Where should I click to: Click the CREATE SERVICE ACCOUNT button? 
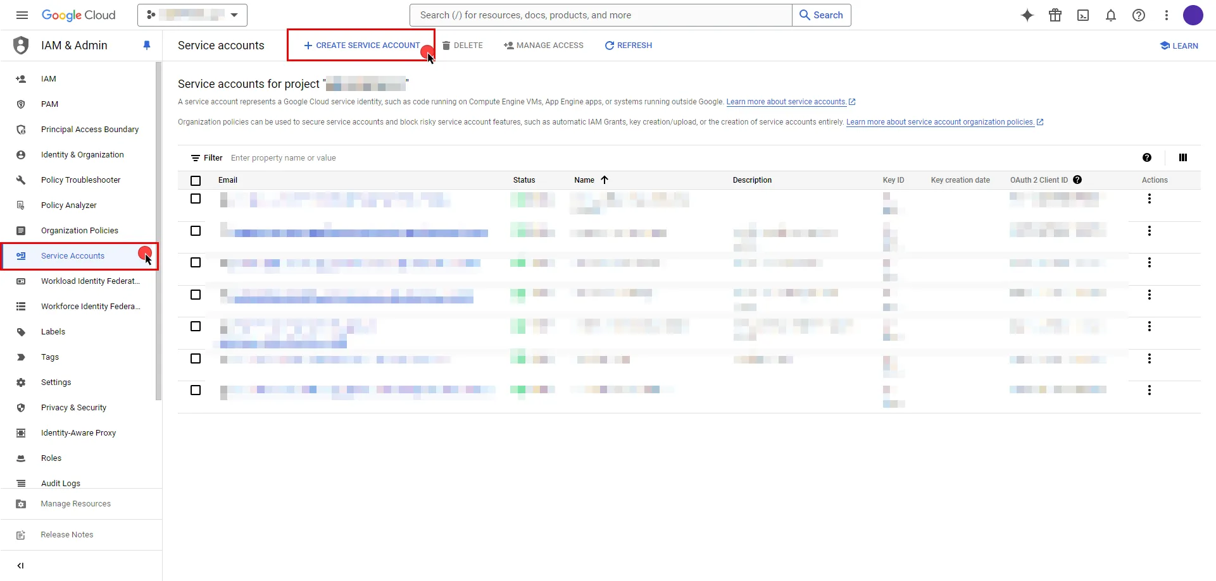coord(361,45)
